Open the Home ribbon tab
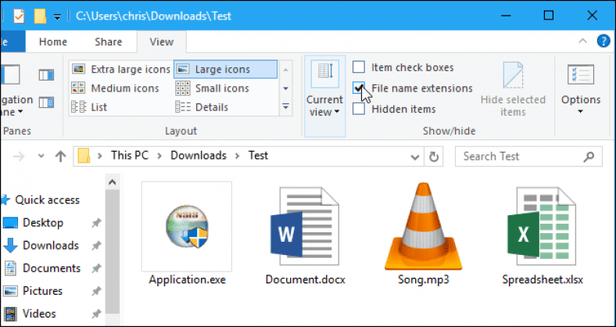 pos(53,41)
